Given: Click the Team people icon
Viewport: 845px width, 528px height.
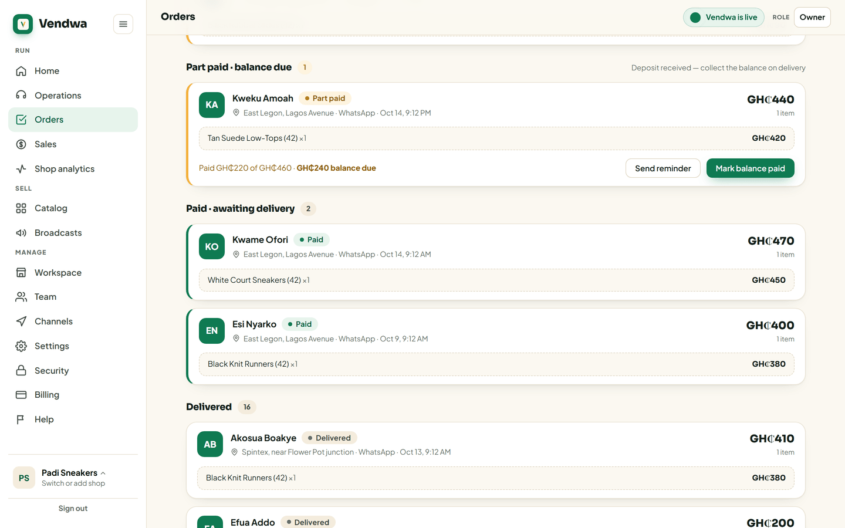Looking at the screenshot, I should point(21,297).
